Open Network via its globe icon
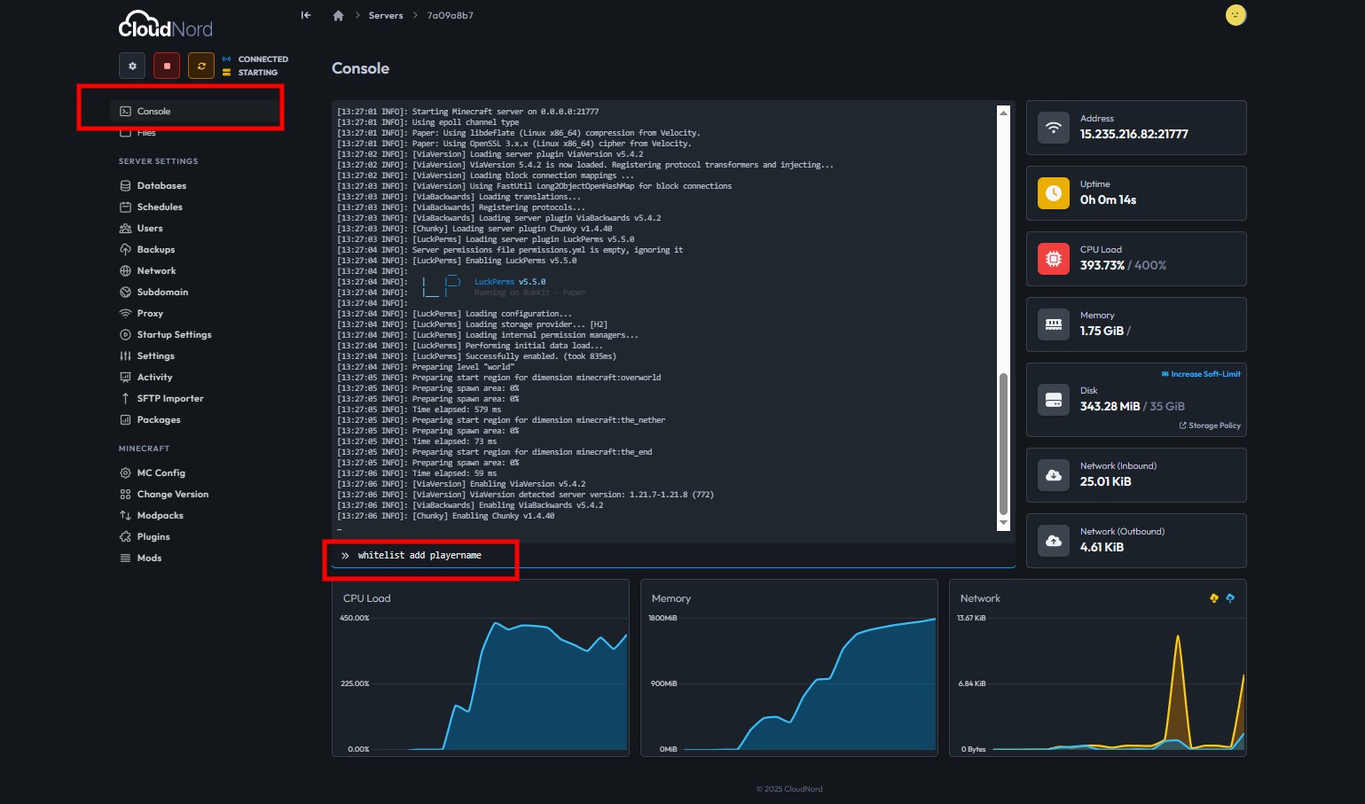Image resolution: width=1365 pixels, height=804 pixels. 126,271
